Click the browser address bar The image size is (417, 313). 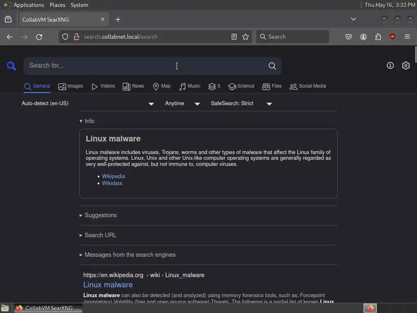click(155, 37)
